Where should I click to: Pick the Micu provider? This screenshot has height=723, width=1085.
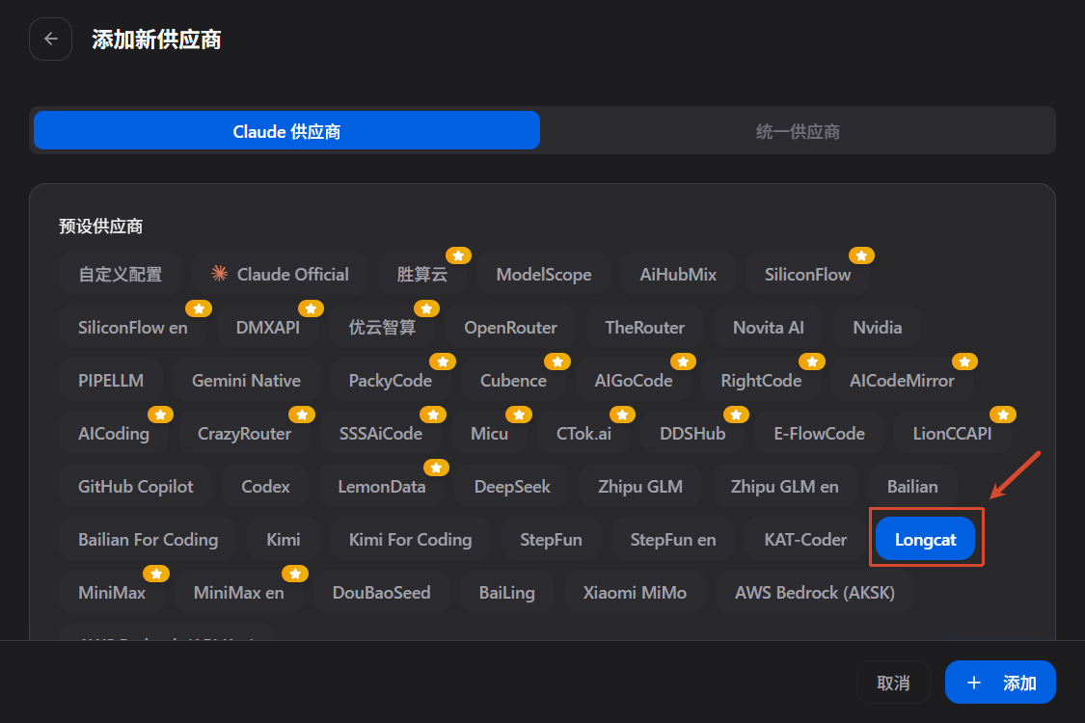489,434
